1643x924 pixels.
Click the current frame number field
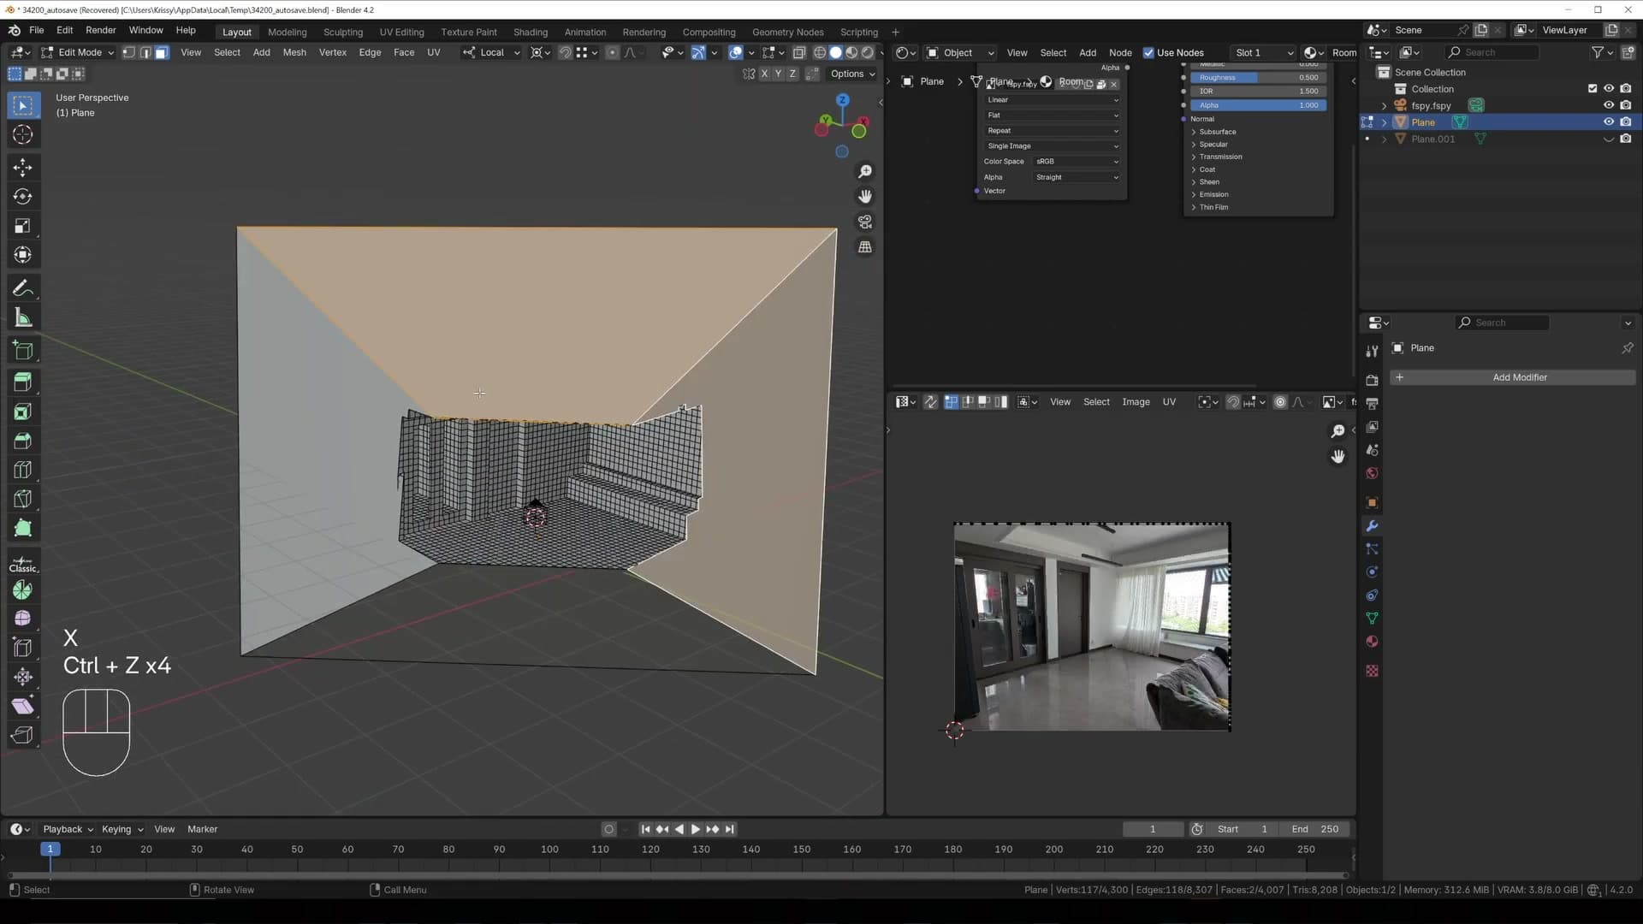coord(1153,829)
